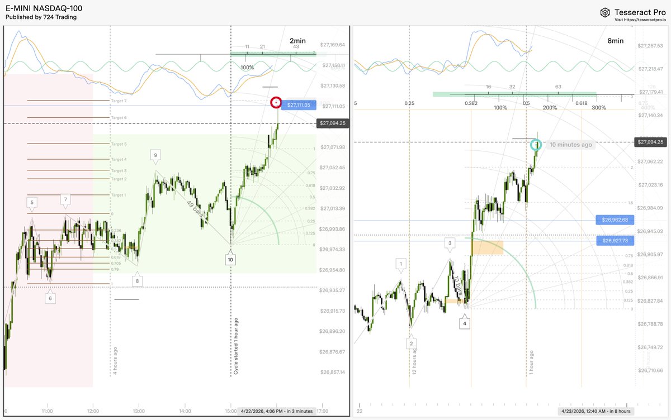Click the '10 minutes ago' tooltip
Screen dimensions: 671x420
pos(570,145)
